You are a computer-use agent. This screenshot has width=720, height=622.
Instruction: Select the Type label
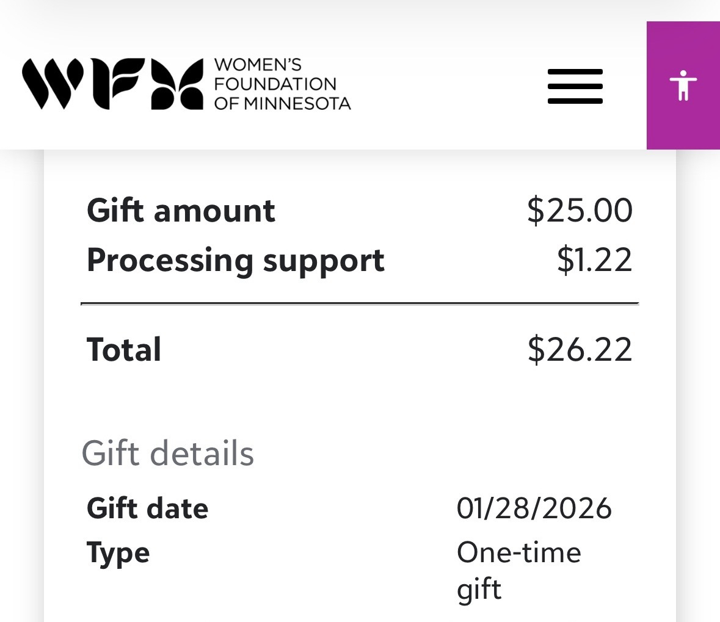pos(118,553)
